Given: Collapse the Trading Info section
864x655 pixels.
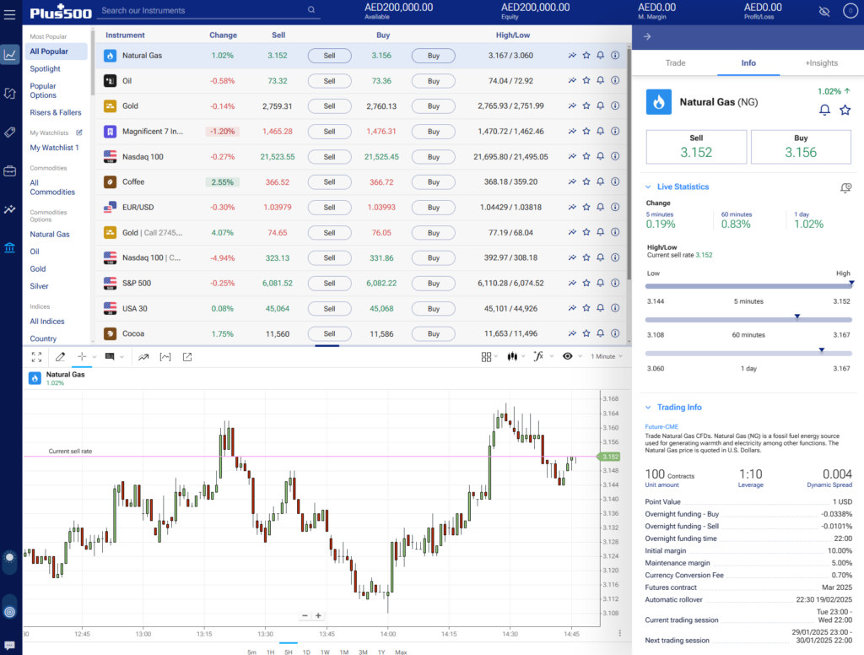Looking at the screenshot, I should pos(649,408).
